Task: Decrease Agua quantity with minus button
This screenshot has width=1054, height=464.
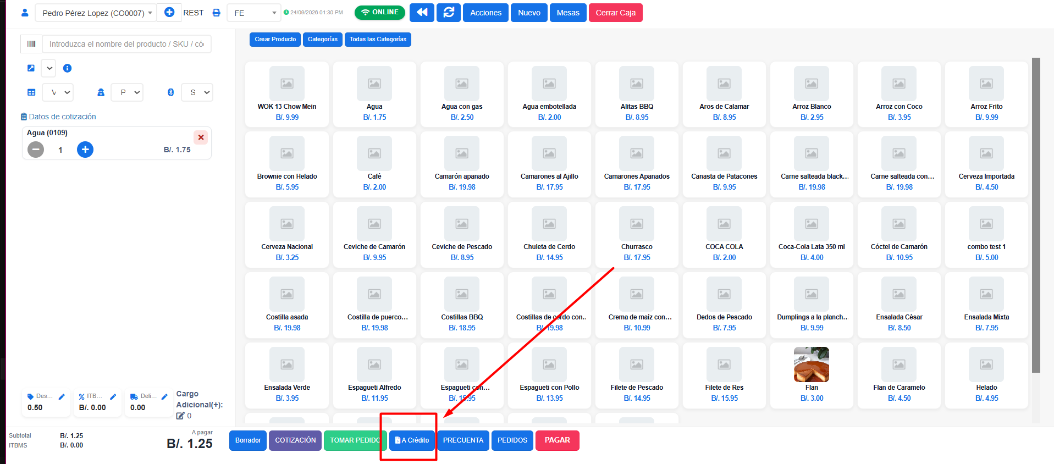Action: [x=36, y=150]
